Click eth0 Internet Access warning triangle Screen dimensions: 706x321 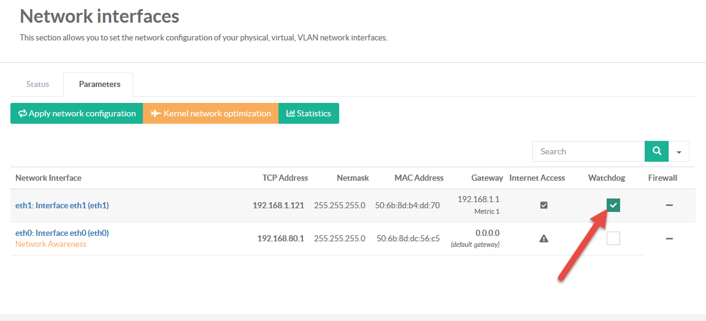543,238
